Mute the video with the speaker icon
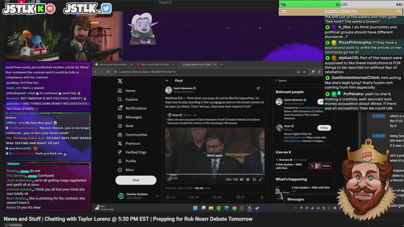This screenshot has height=227, width=404. pos(241,179)
